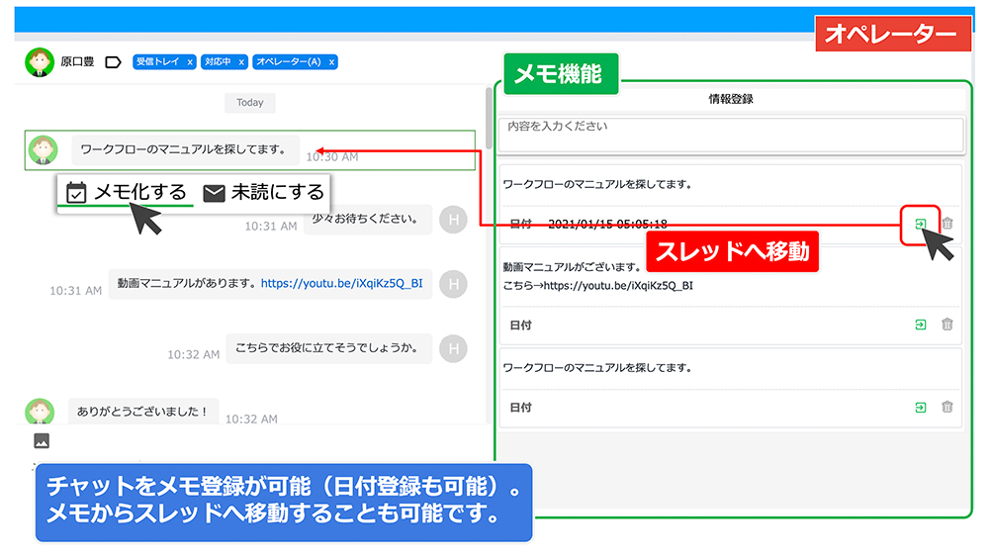Click the message 少々お待ちください

click(368, 219)
